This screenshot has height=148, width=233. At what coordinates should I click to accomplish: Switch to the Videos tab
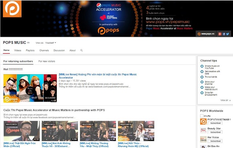coord(17,50)
